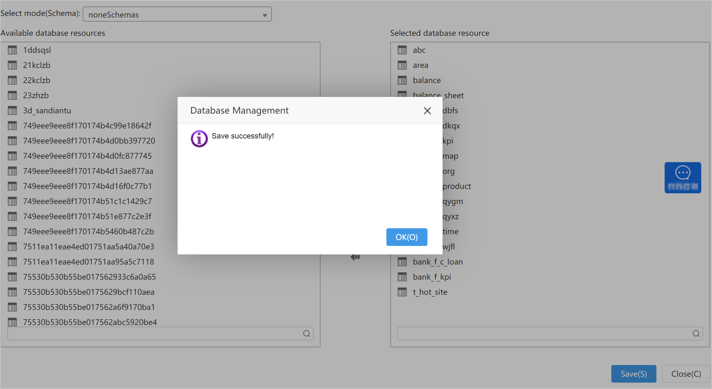The width and height of the screenshot is (712, 389).
Task: Select the 22kclzb table name
Action: (37, 80)
